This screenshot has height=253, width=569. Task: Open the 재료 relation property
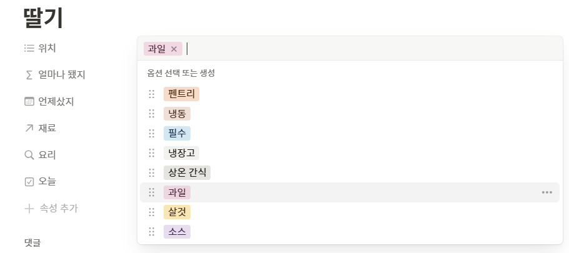pos(47,128)
